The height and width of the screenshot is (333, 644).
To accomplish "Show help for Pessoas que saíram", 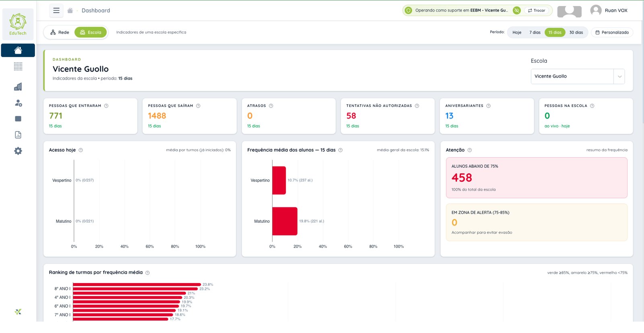I will pos(198,106).
